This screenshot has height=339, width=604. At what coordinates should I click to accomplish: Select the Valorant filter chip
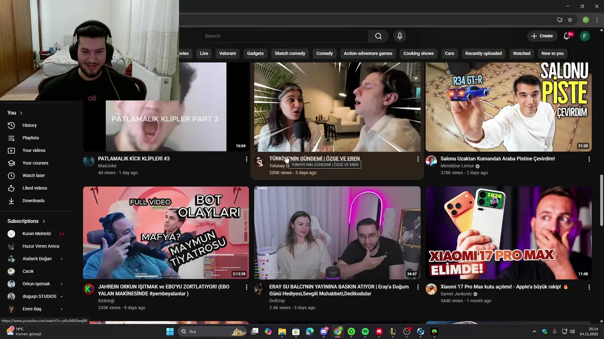227,54
